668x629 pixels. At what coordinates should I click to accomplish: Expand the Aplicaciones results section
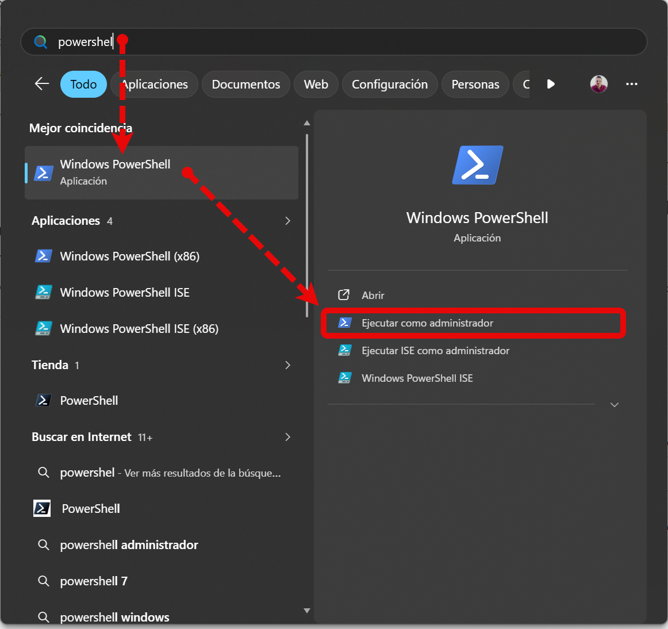click(x=287, y=221)
